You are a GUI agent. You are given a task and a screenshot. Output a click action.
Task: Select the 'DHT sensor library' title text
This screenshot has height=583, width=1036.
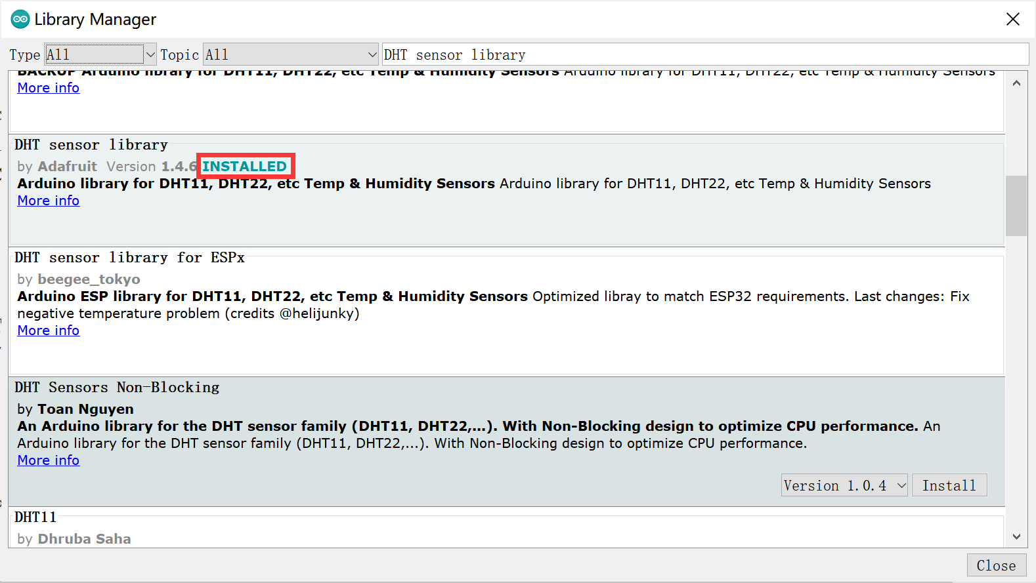pos(91,144)
